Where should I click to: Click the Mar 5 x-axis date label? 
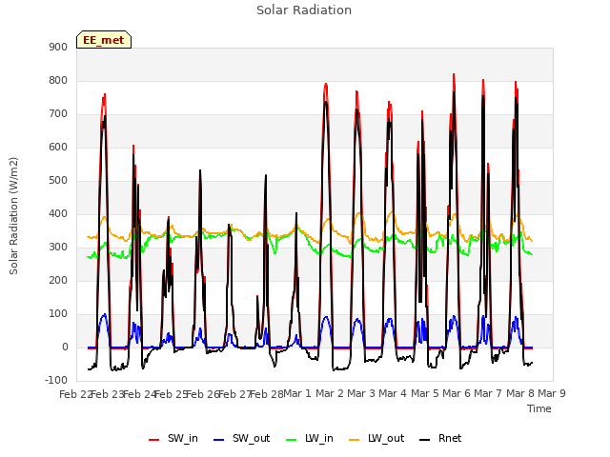tap(425, 394)
